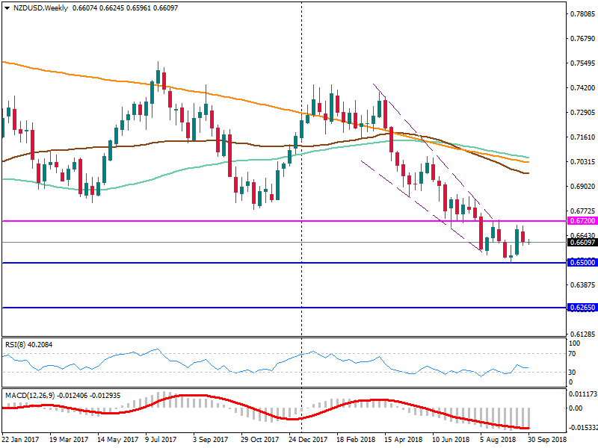
Task: Click the RSI(8) indicator label
Action: pos(31,344)
